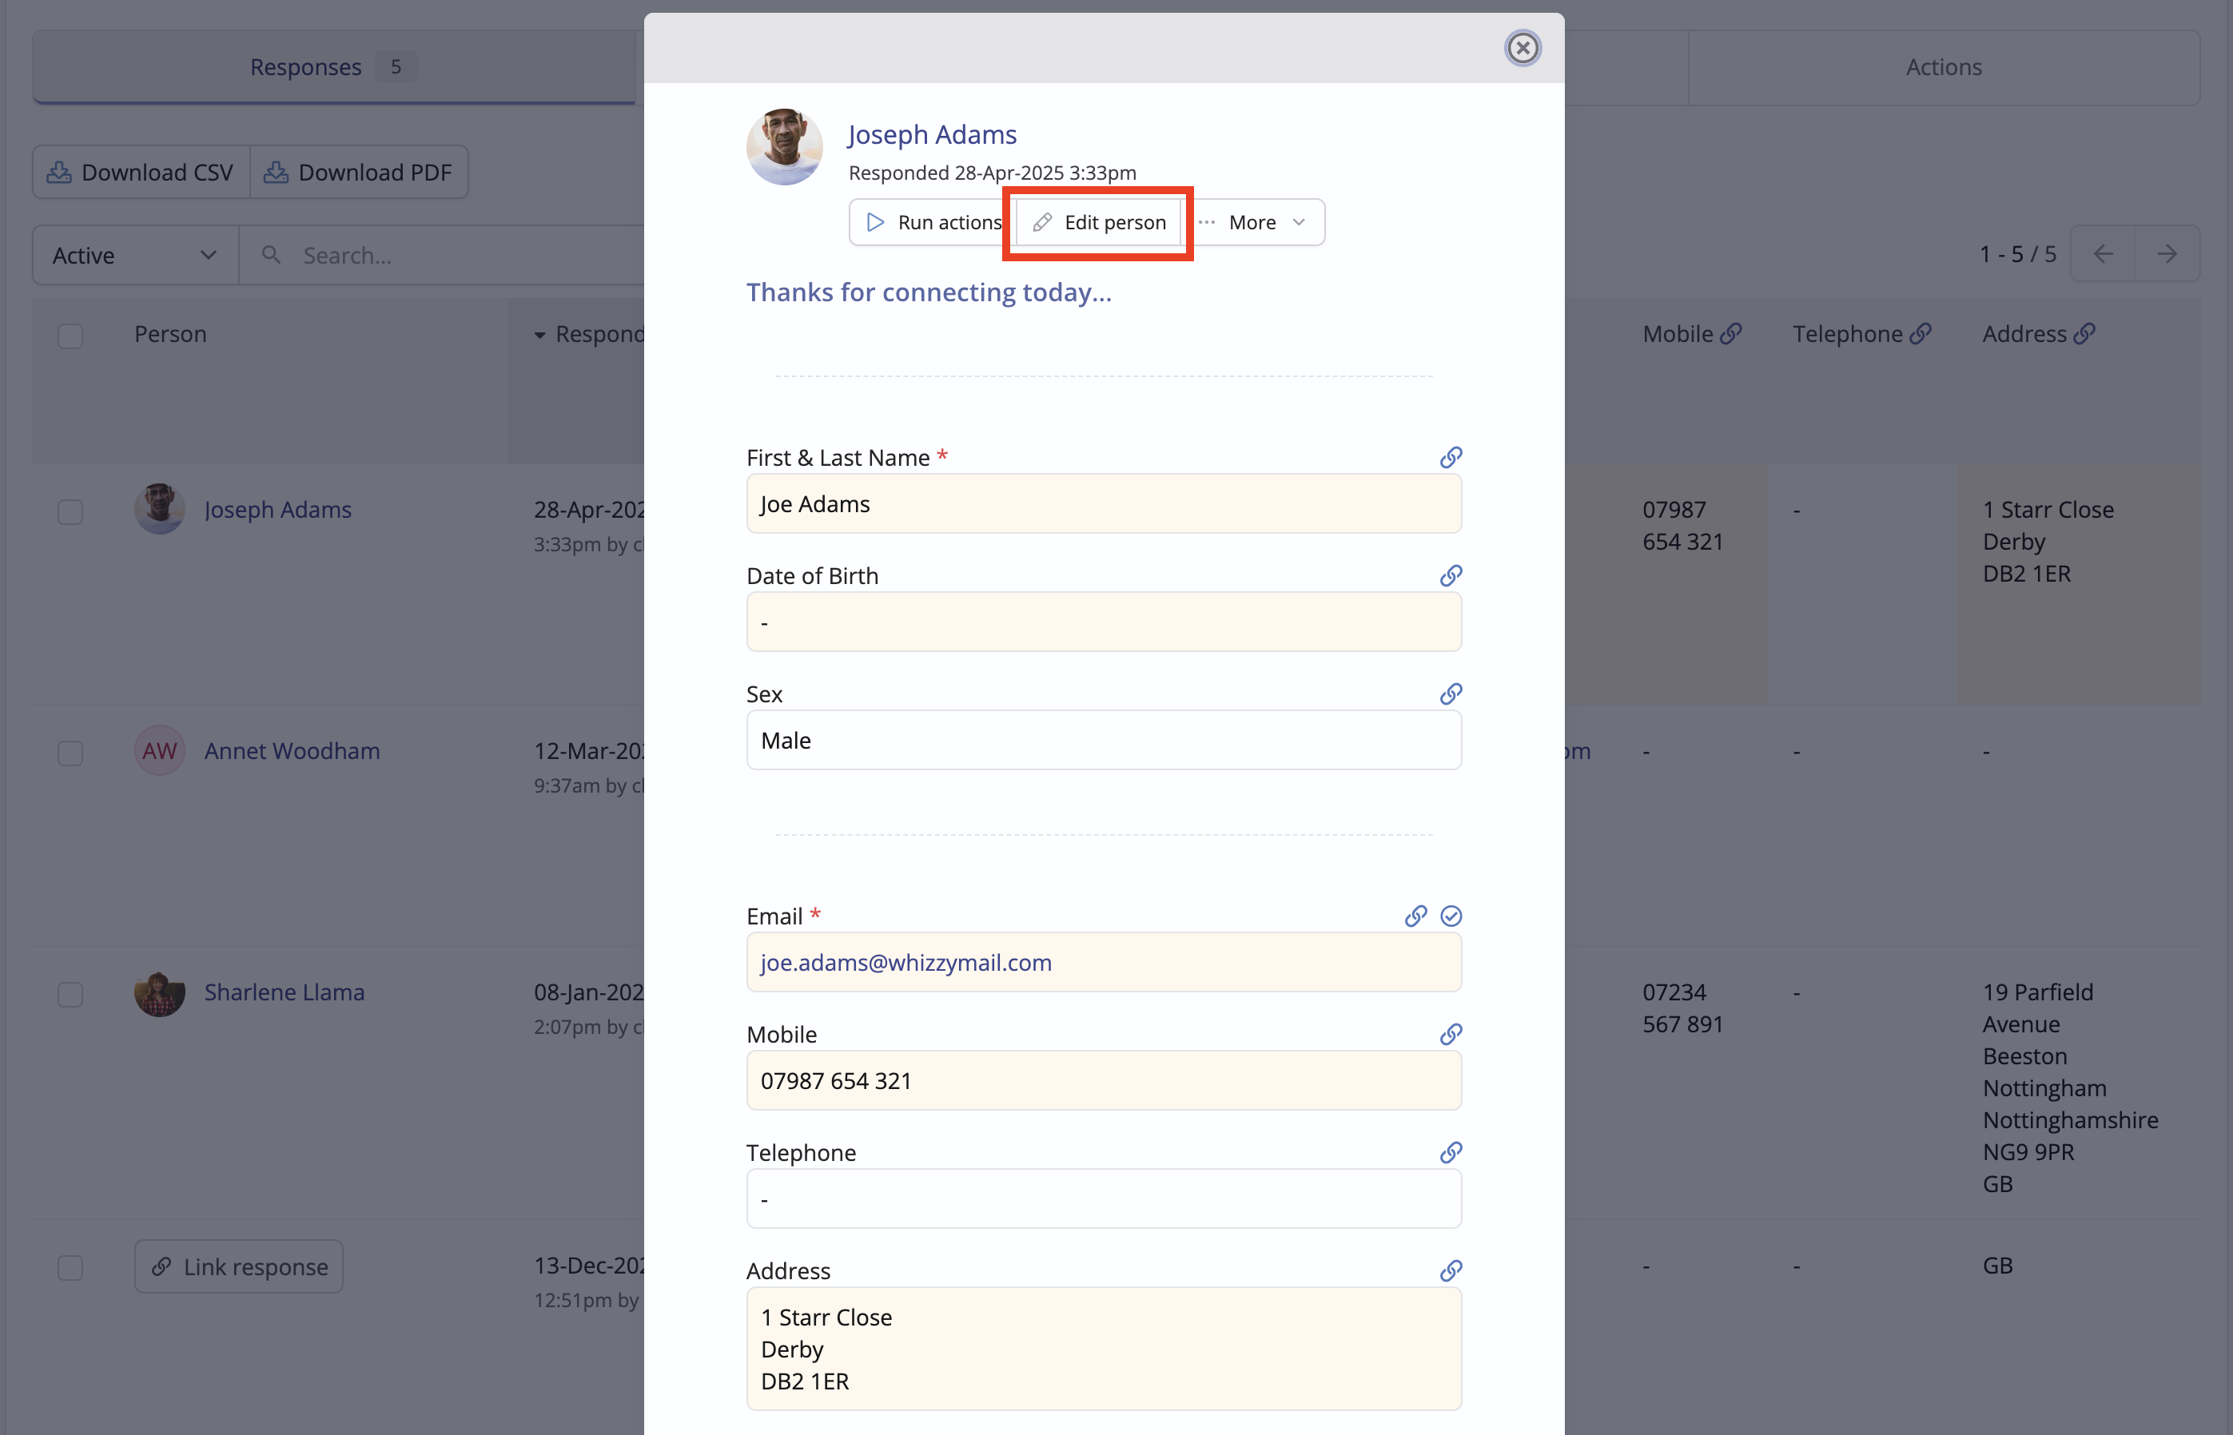Close the response modal with X icon
Image resolution: width=2233 pixels, height=1435 pixels.
[x=1522, y=47]
